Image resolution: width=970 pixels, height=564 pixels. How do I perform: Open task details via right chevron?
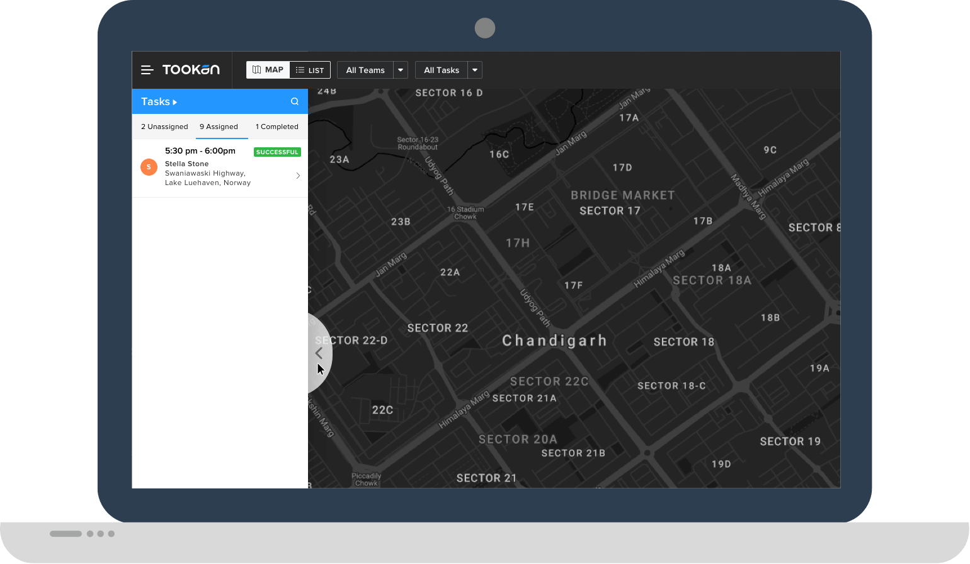[x=298, y=176]
